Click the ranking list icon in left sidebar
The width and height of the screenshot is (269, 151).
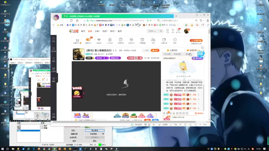pyautogui.click(x=54, y=49)
